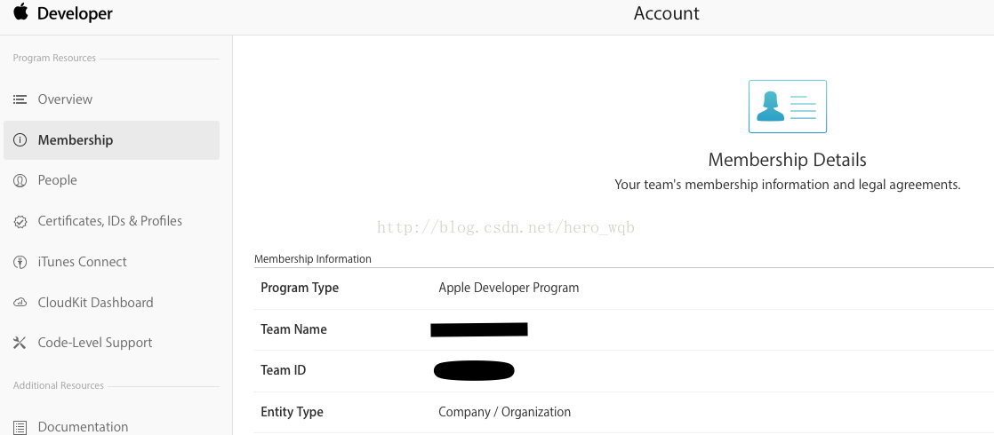Click the Membership Information section header
This screenshot has height=435, width=994.
point(313,259)
